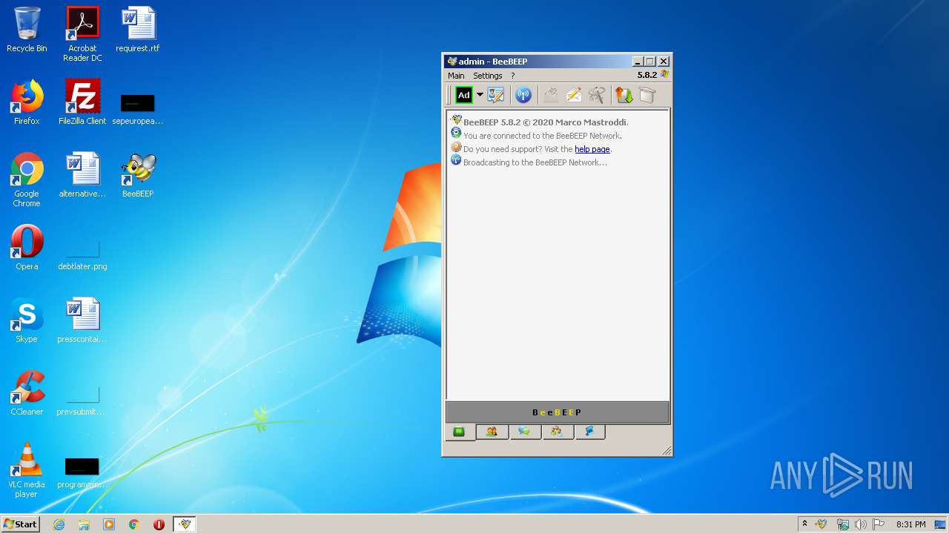The image size is (949, 534).
Task: Switch to the blue flag tab
Action: (x=589, y=432)
